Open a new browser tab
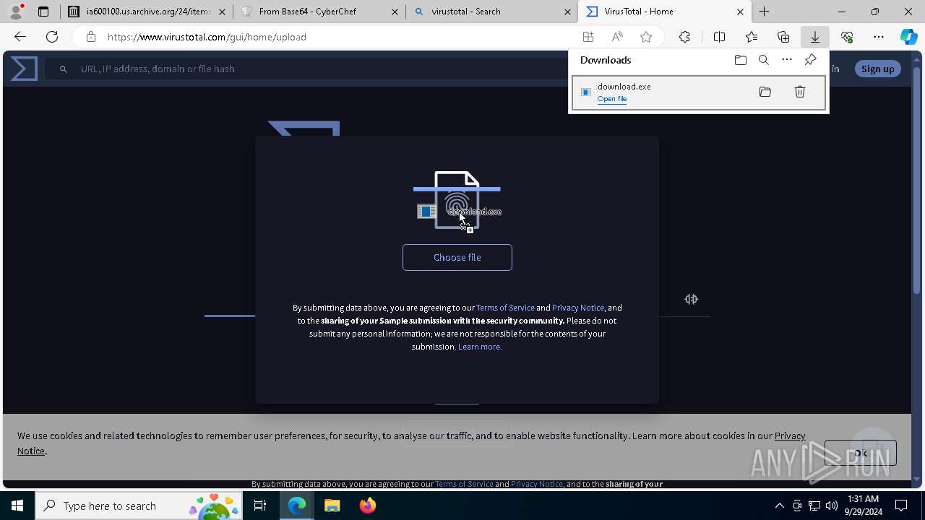This screenshot has width=925, height=520. tap(764, 12)
